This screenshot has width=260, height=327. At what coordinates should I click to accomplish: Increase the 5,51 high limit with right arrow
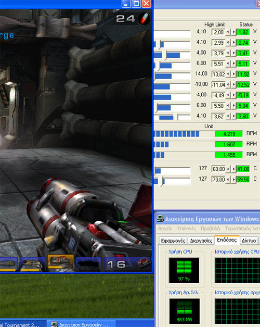pos(233,64)
